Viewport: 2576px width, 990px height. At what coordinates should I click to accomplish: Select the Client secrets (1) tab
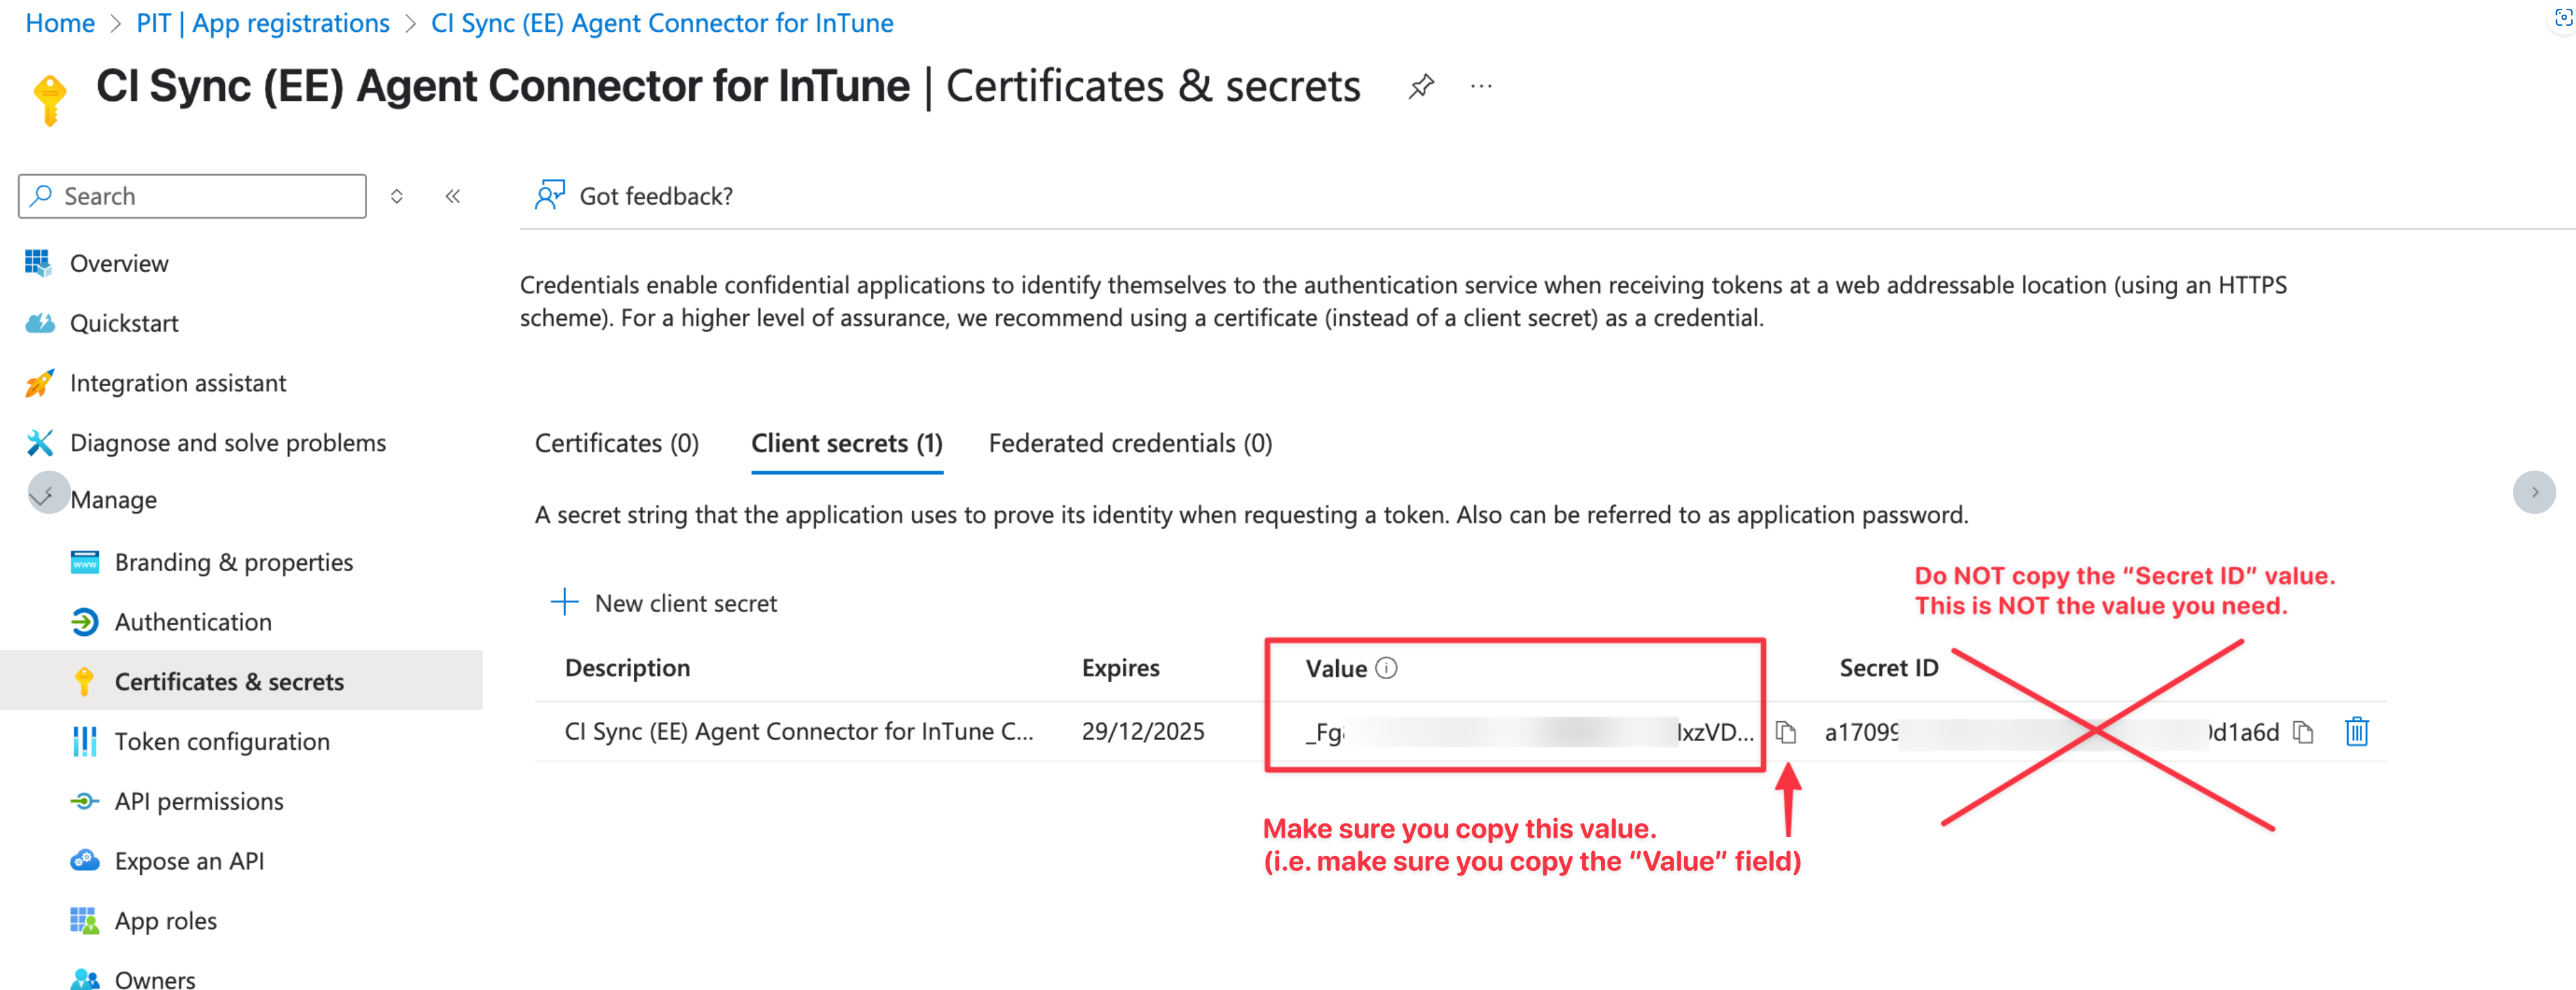point(847,443)
